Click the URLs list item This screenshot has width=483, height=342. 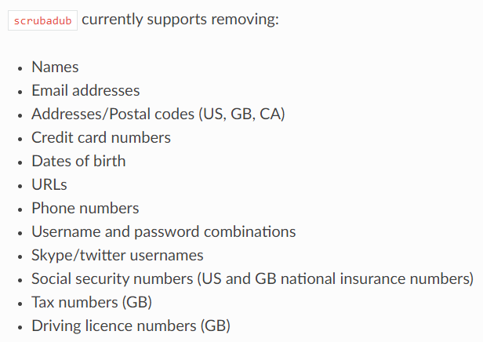pyautogui.click(x=49, y=185)
